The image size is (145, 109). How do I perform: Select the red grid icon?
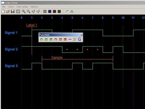54,12
